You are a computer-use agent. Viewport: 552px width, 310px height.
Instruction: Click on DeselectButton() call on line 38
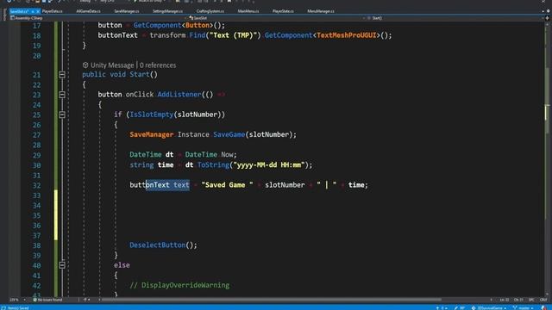click(163, 245)
